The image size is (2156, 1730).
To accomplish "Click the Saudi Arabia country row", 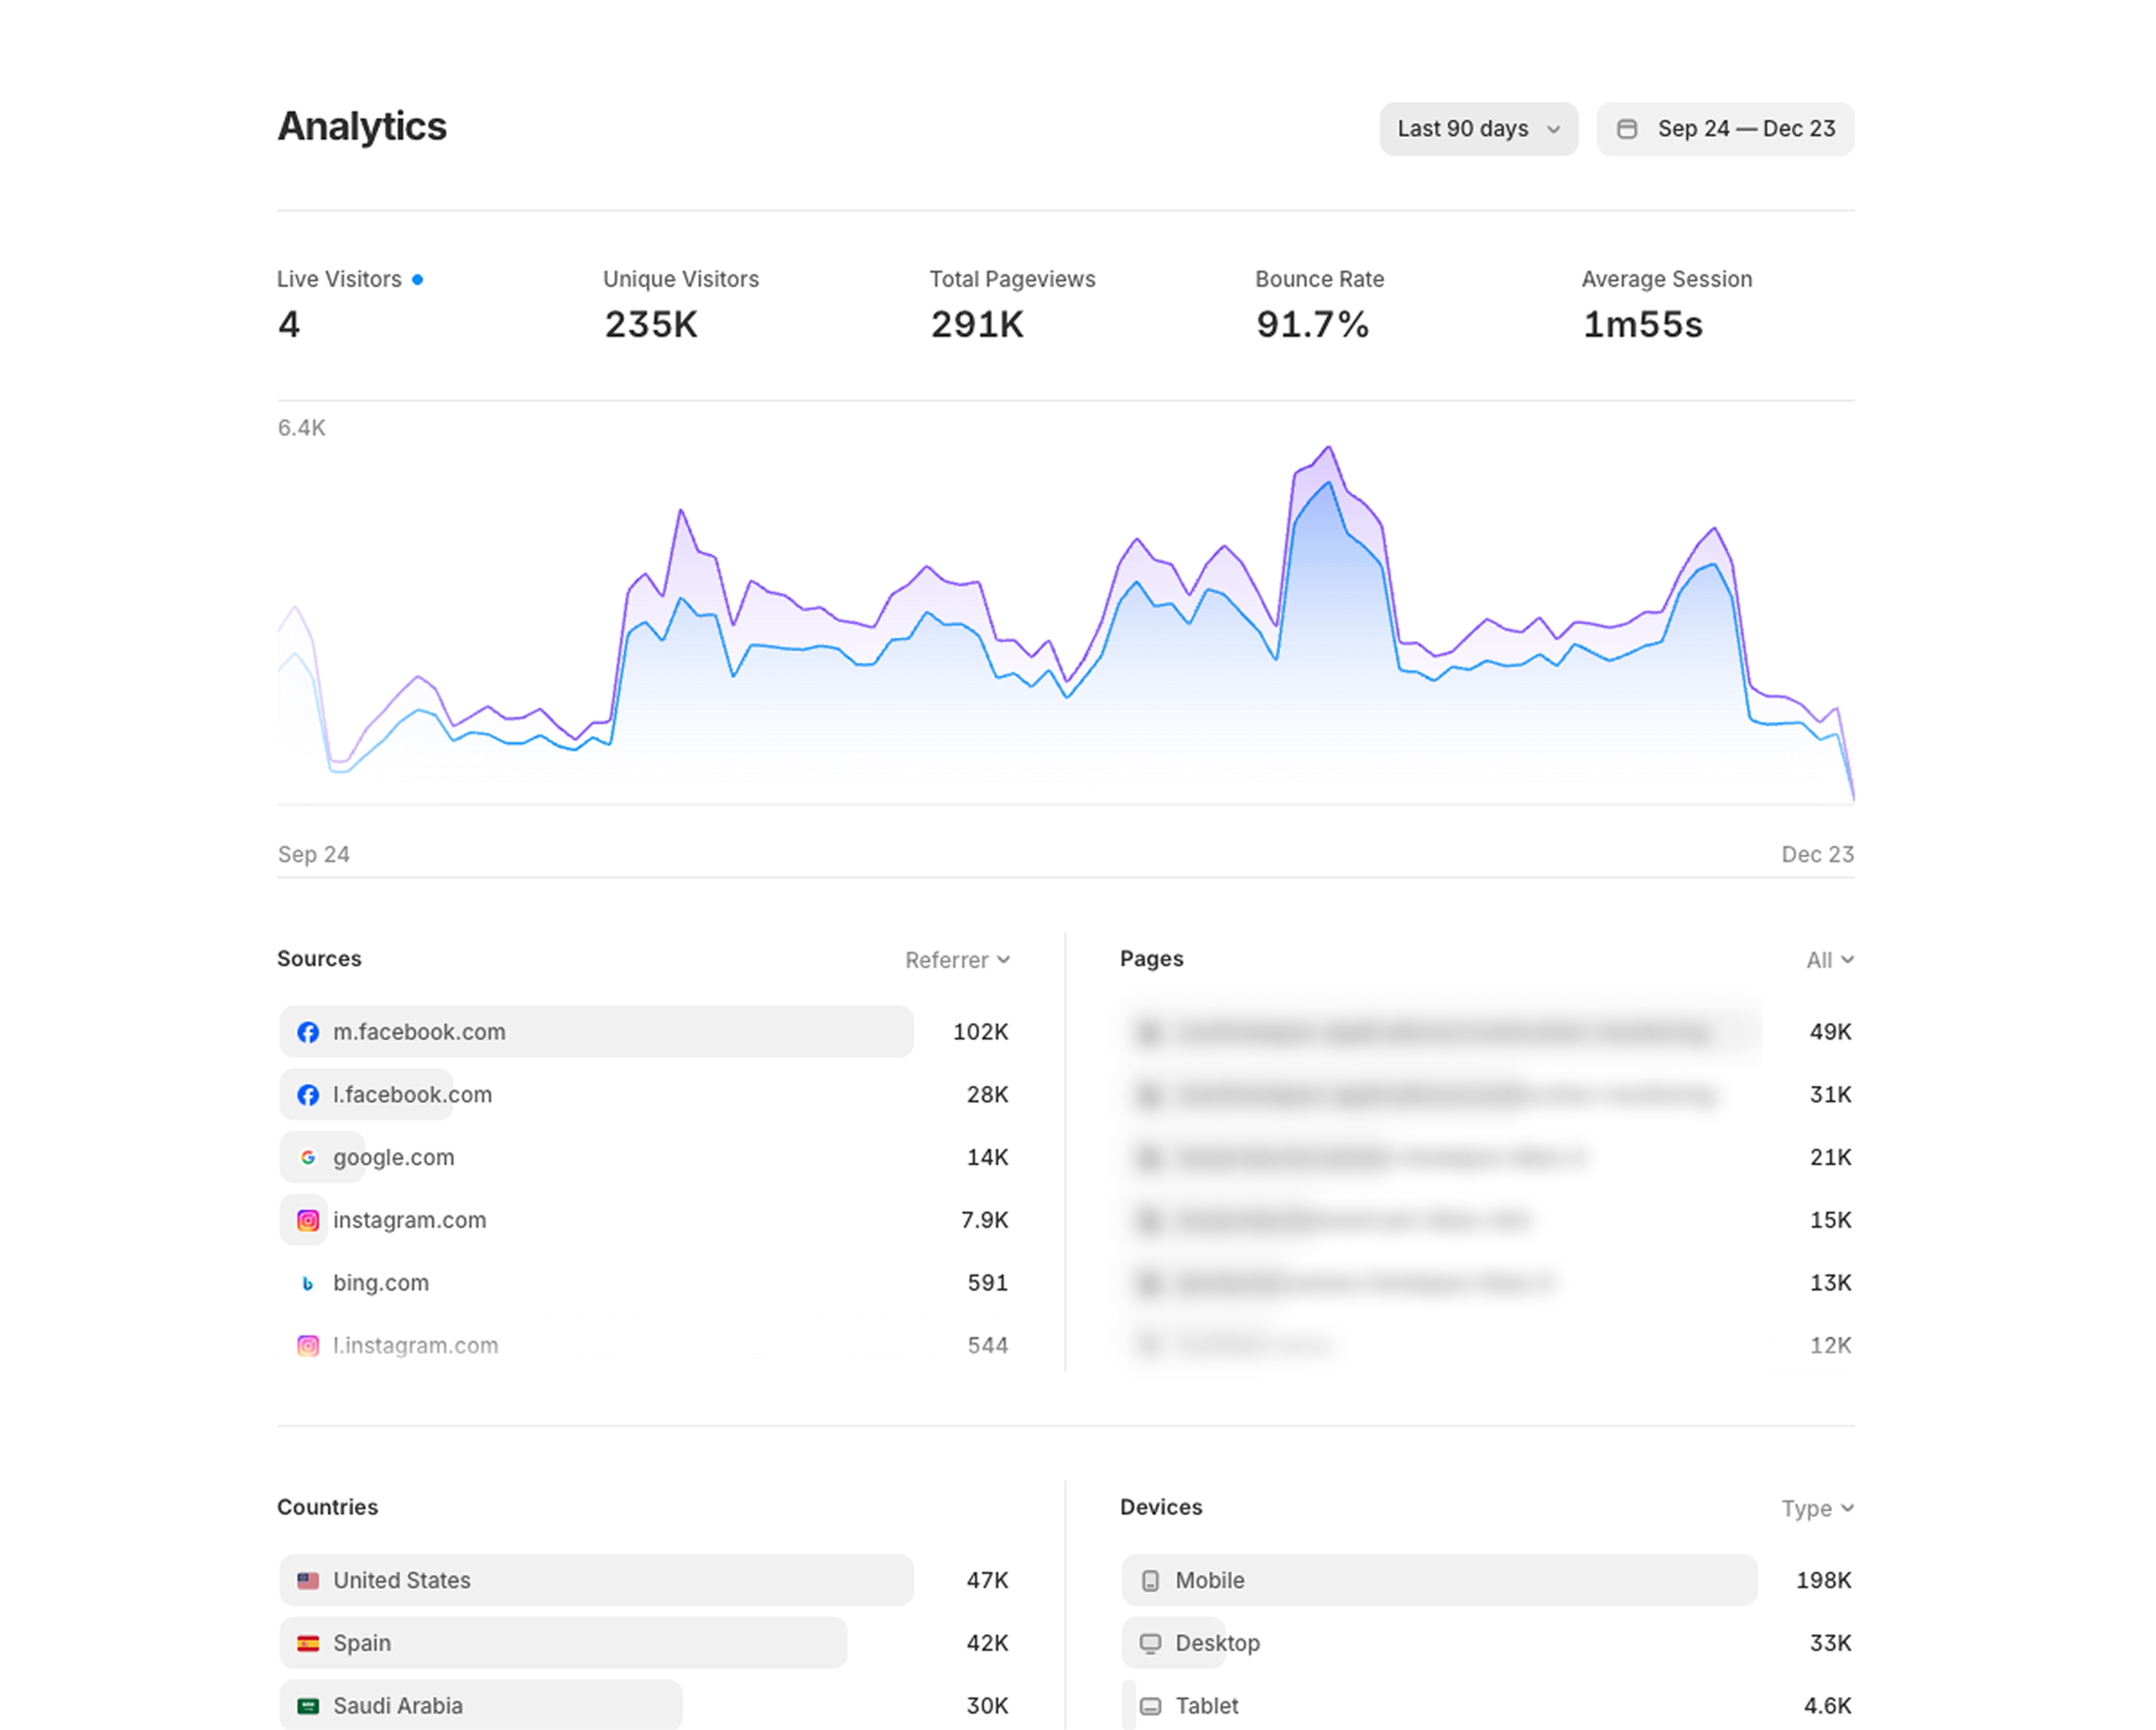I will coord(398,1706).
